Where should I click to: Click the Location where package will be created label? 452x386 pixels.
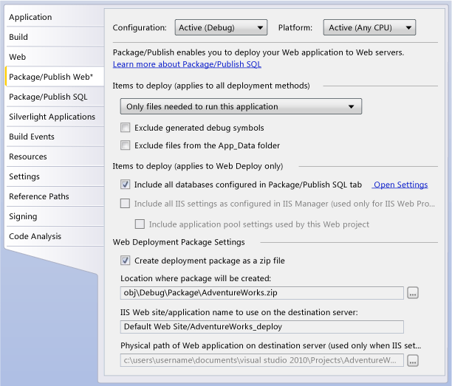[196, 278]
